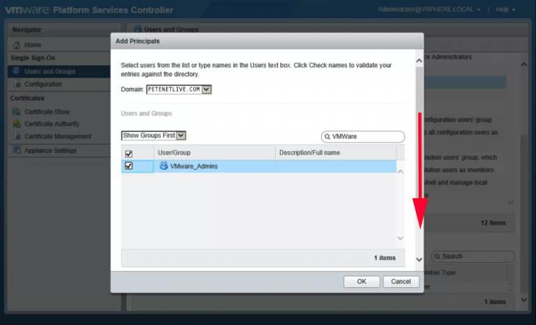Click the Certificate Store icon
536x325 pixels.
(17, 111)
